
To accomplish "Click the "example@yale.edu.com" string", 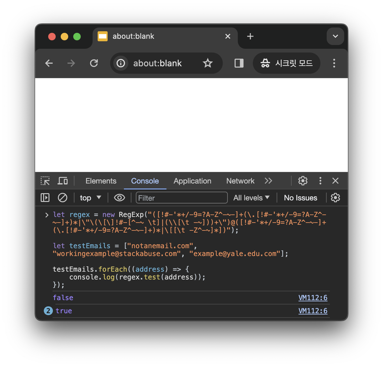I will coord(235,254).
